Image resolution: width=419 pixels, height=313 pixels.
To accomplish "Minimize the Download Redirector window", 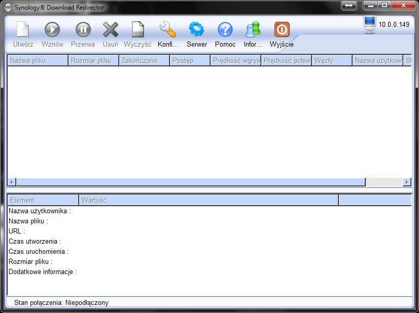I will 371,5.
